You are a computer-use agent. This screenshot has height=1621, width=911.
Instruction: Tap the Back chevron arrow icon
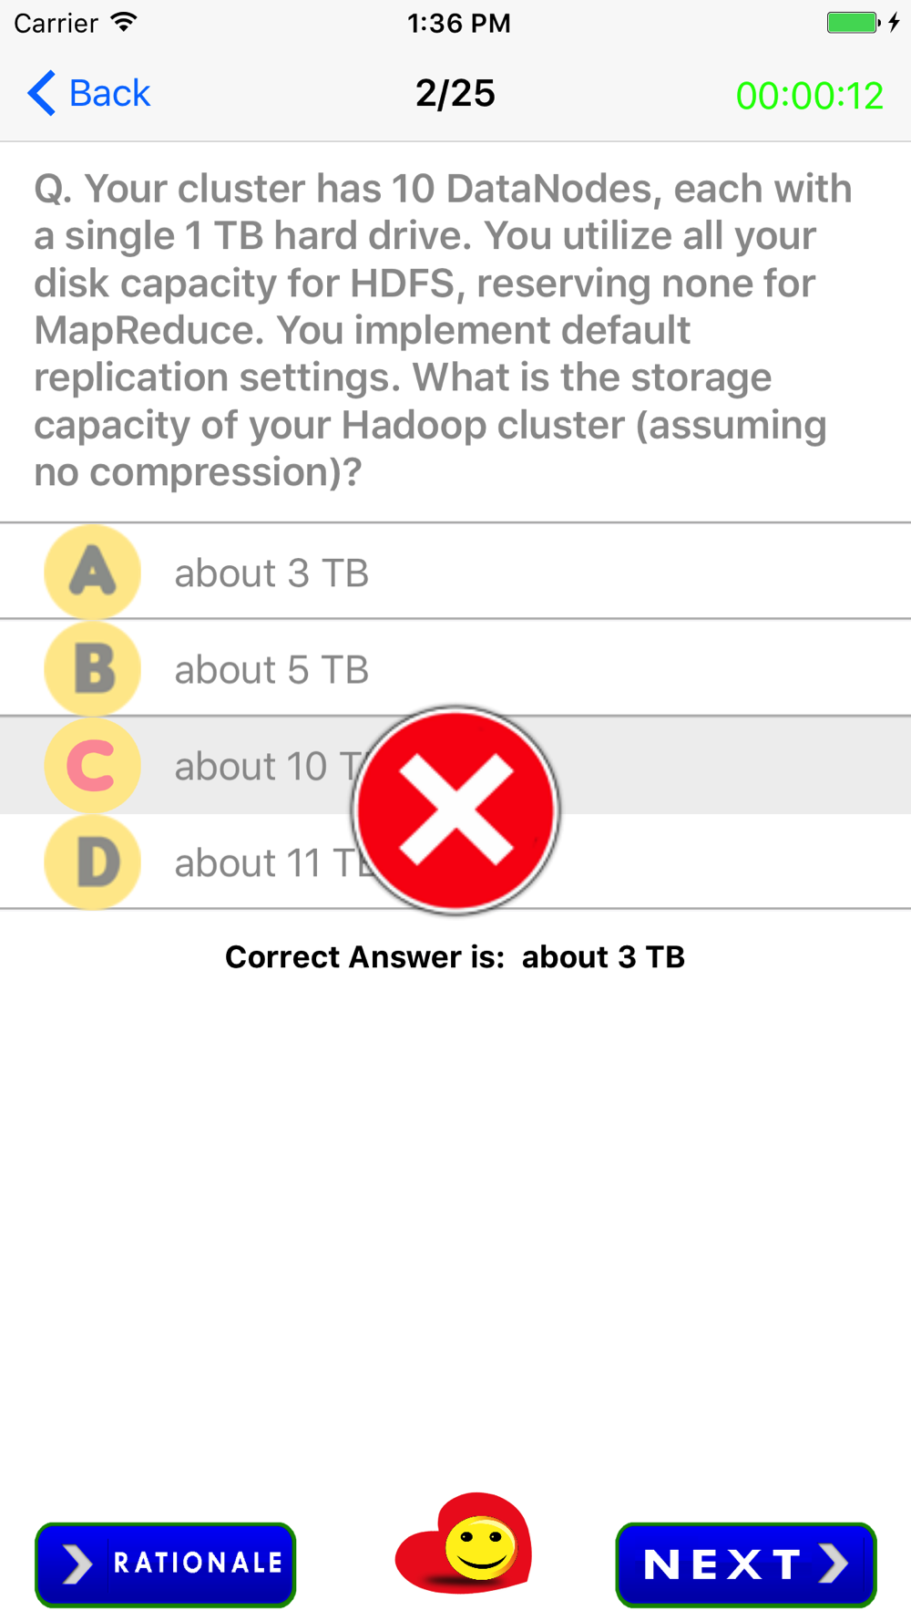[x=41, y=93]
